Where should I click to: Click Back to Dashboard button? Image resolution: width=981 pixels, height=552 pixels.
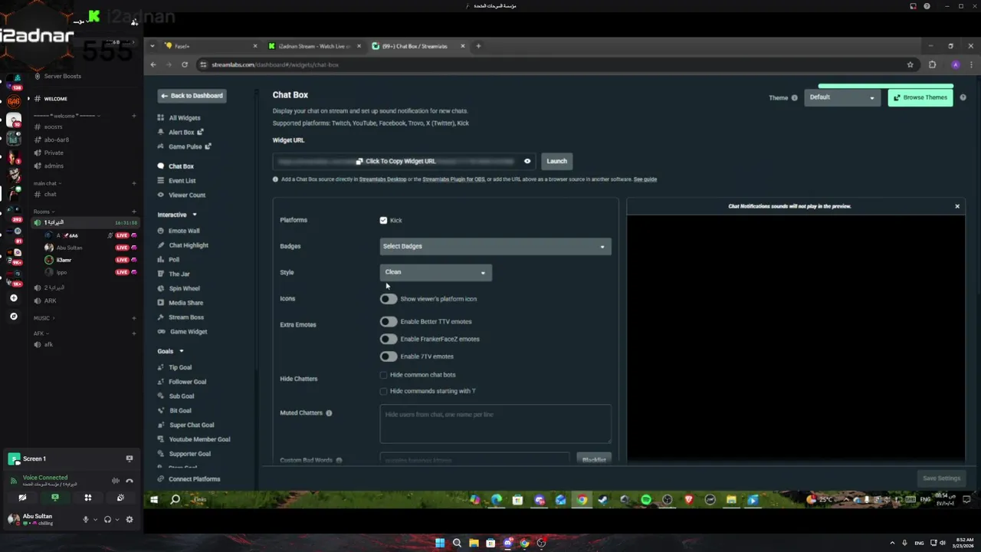(x=192, y=96)
